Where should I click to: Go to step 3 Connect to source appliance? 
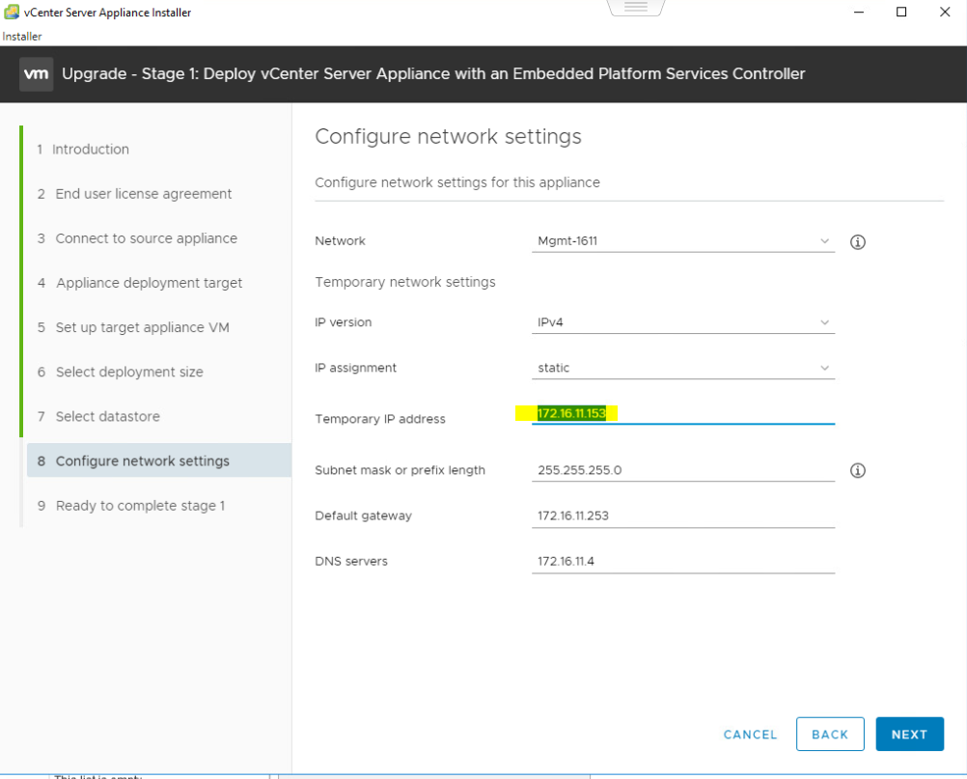click(137, 238)
